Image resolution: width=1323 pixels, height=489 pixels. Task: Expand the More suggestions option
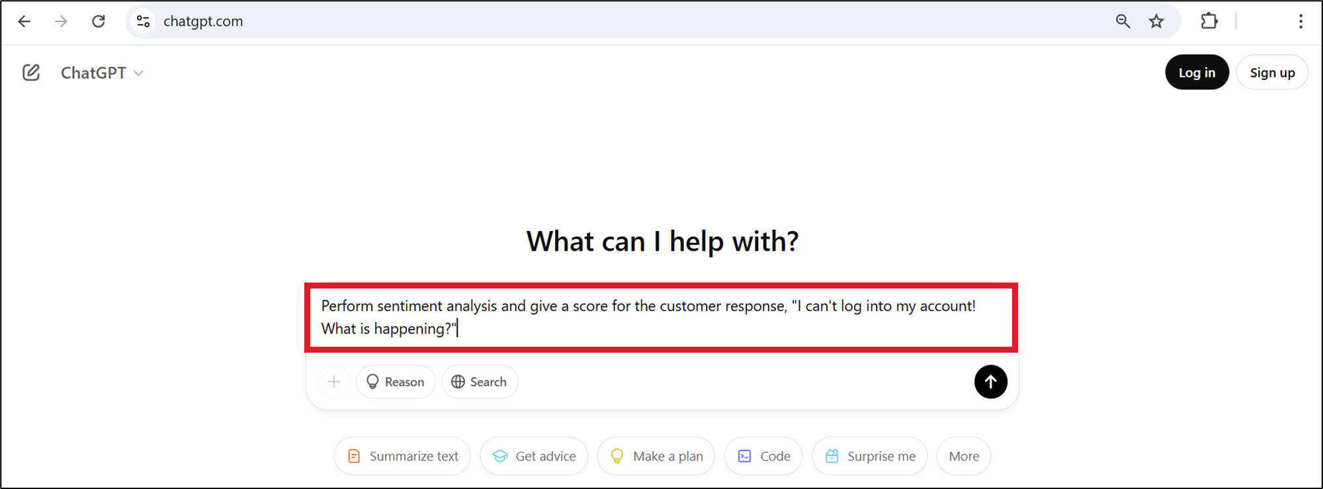pyautogui.click(x=964, y=456)
